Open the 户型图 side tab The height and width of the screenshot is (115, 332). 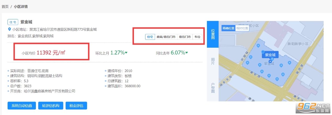(213, 88)
